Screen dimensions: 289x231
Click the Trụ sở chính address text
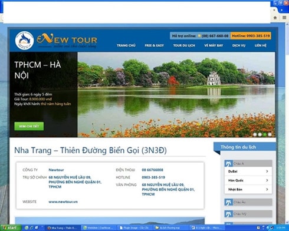coord(75,182)
